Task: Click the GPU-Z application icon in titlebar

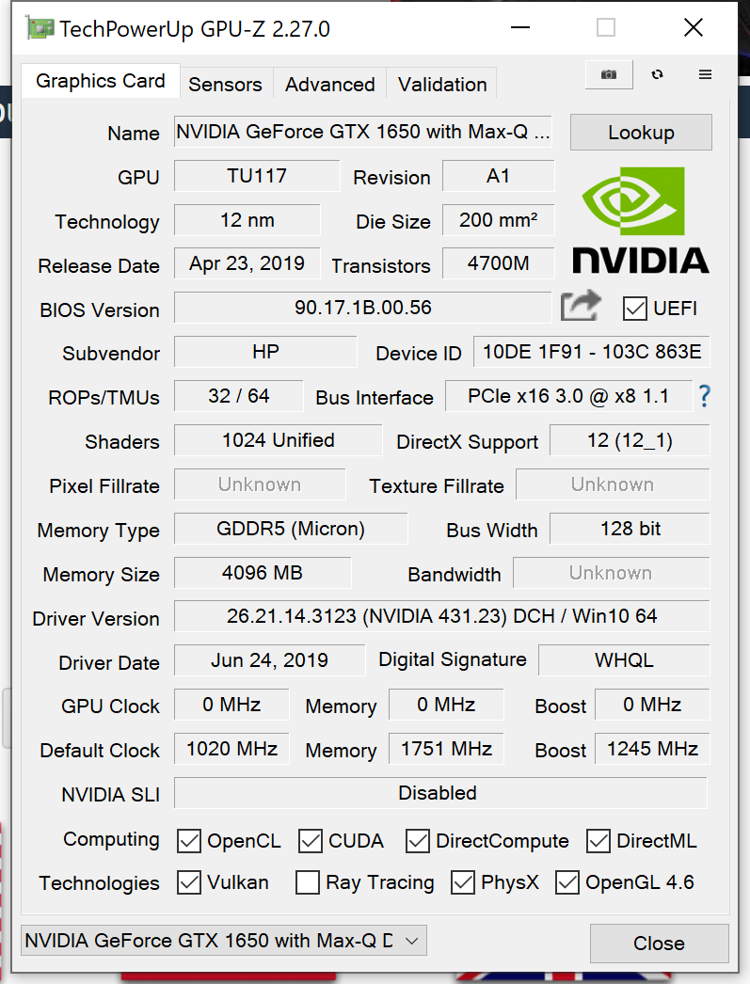Action: point(40,27)
